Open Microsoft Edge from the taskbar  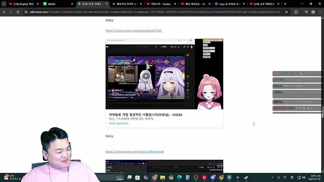[x=179, y=177]
